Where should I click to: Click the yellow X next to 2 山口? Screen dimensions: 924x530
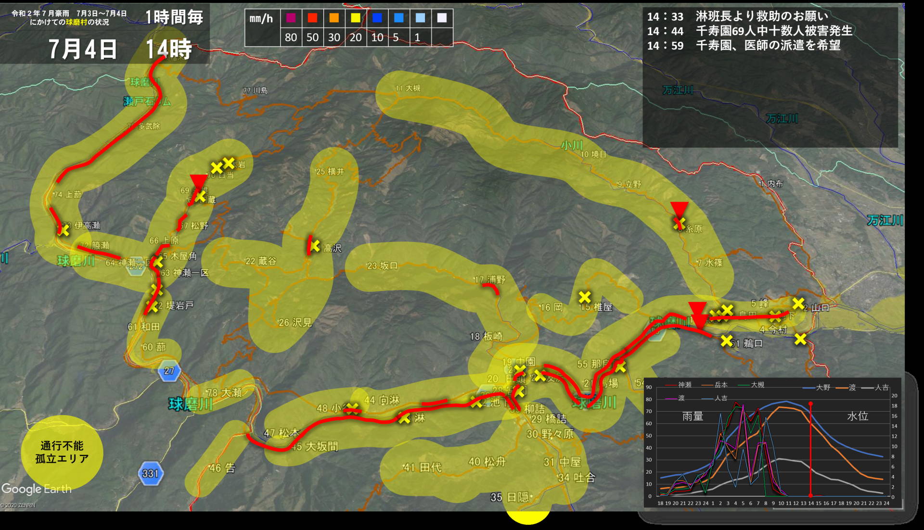798,303
